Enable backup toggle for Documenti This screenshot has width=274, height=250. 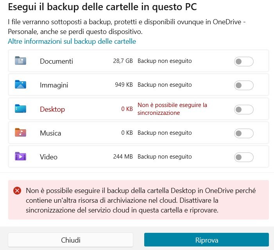click(244, 61)
